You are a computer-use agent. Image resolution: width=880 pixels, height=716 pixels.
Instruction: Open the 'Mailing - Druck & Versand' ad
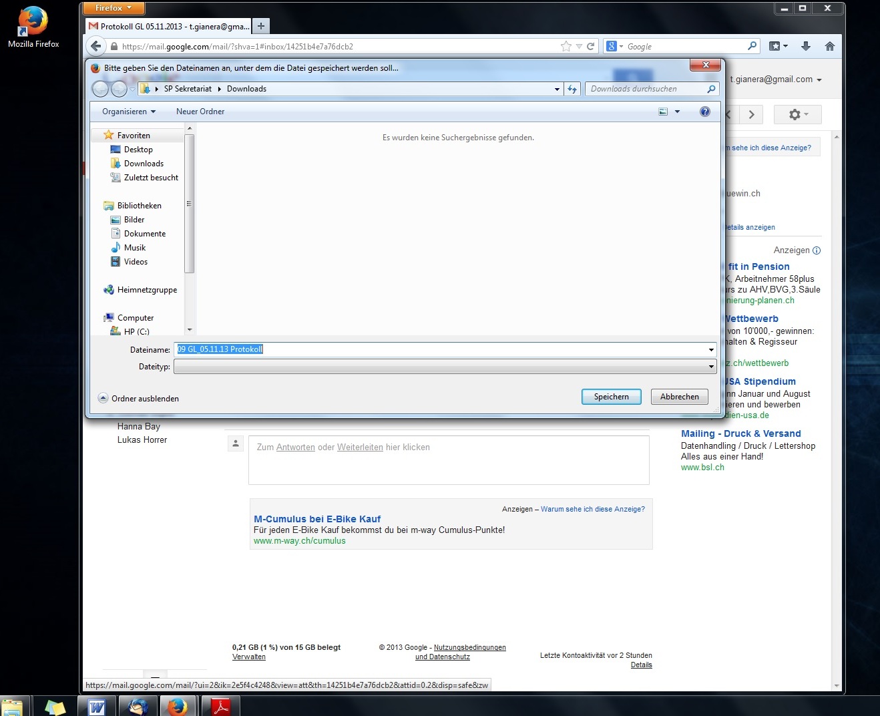point(741,433)
